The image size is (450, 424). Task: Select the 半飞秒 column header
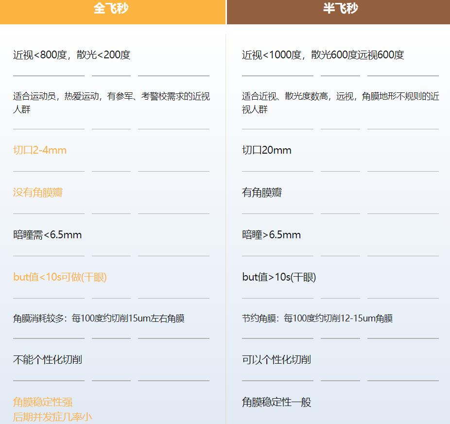click(x=340, y=9)
